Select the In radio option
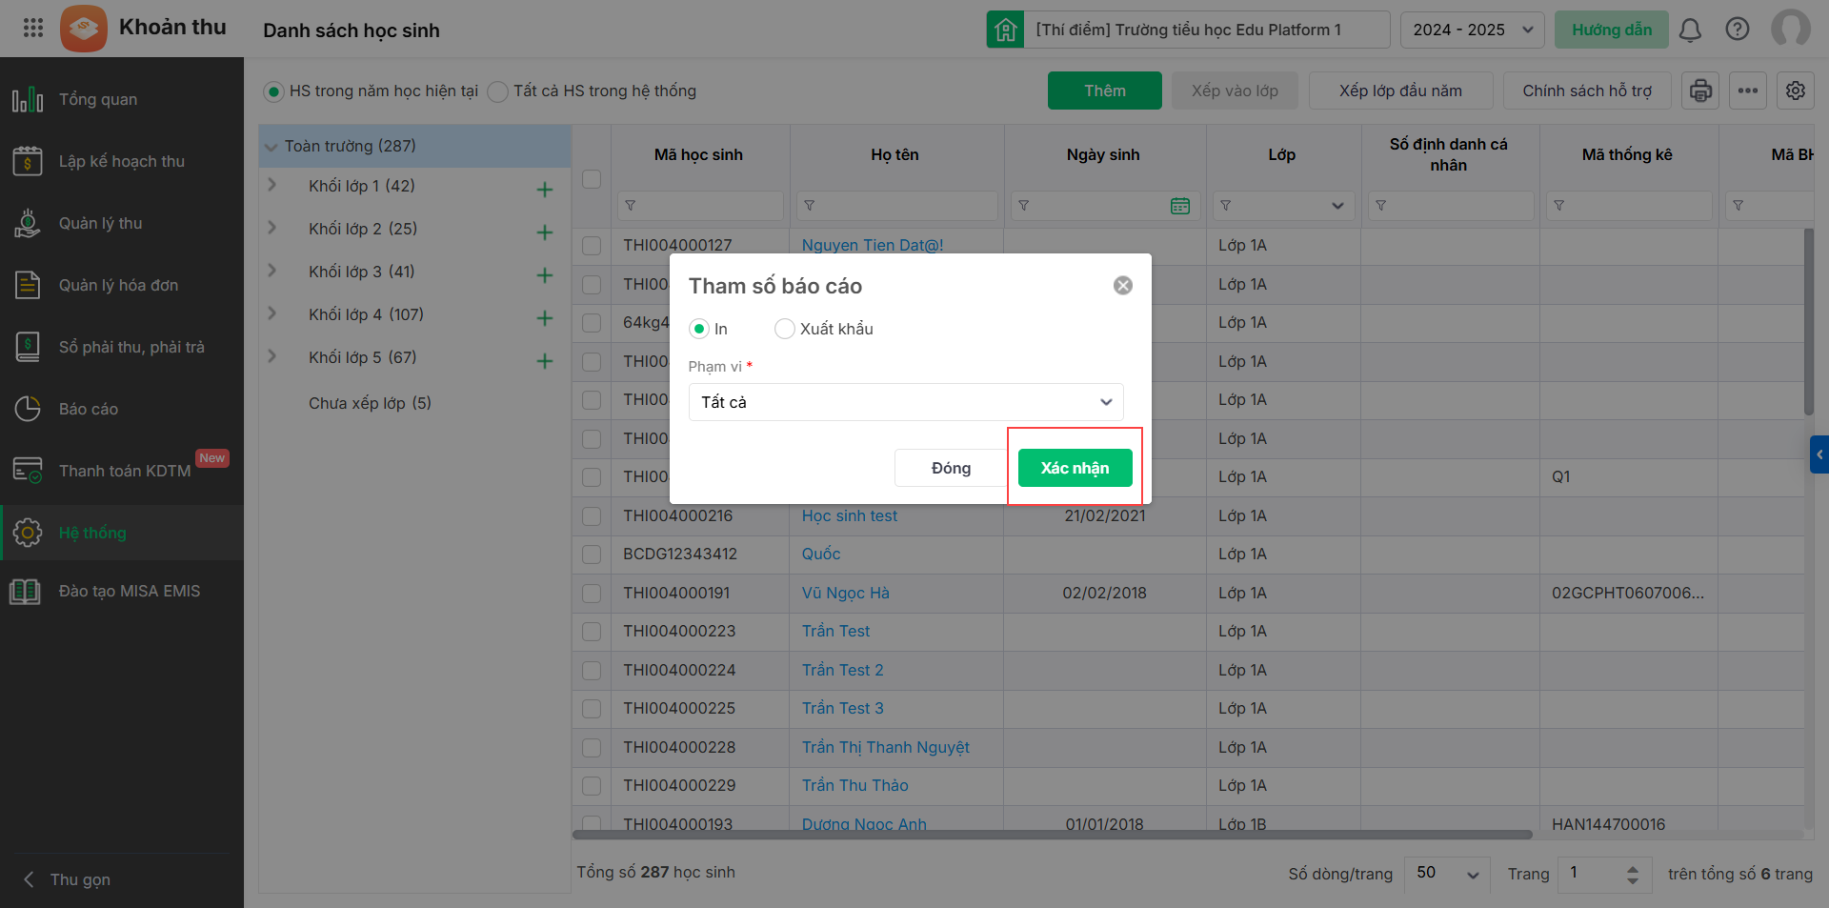The height and width of the screenshot is (908, 1829). click(x=699, y=329)
